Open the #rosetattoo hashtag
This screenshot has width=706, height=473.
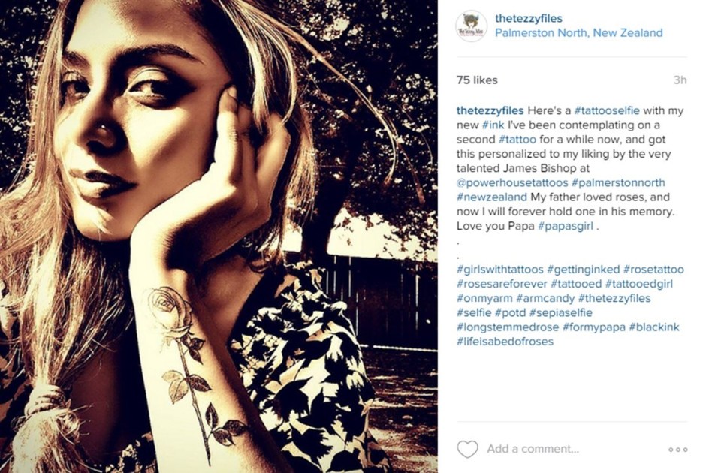point(653,270)
